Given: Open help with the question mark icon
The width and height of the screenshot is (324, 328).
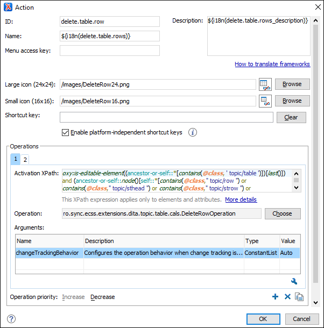Looking at the screenshot, I should 11,318.
